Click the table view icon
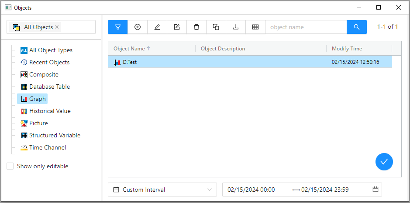410x203 pixels. (255, 27)
